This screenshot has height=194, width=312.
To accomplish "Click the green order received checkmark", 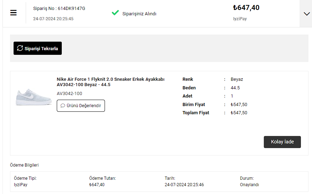I will (115, 13).
